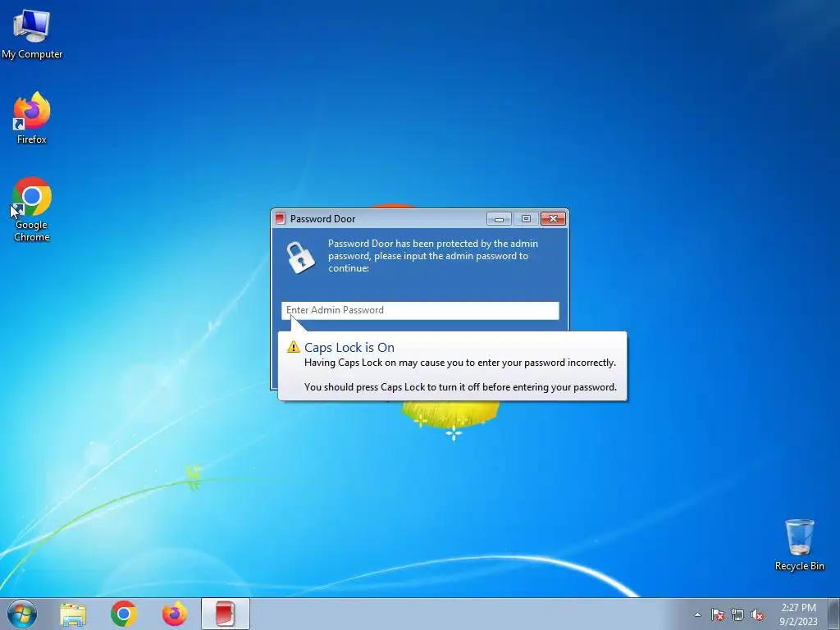Launch Firefox from the taskbar
The width and height of the screenshot is (840, 630).
click(x=175, y=614)
